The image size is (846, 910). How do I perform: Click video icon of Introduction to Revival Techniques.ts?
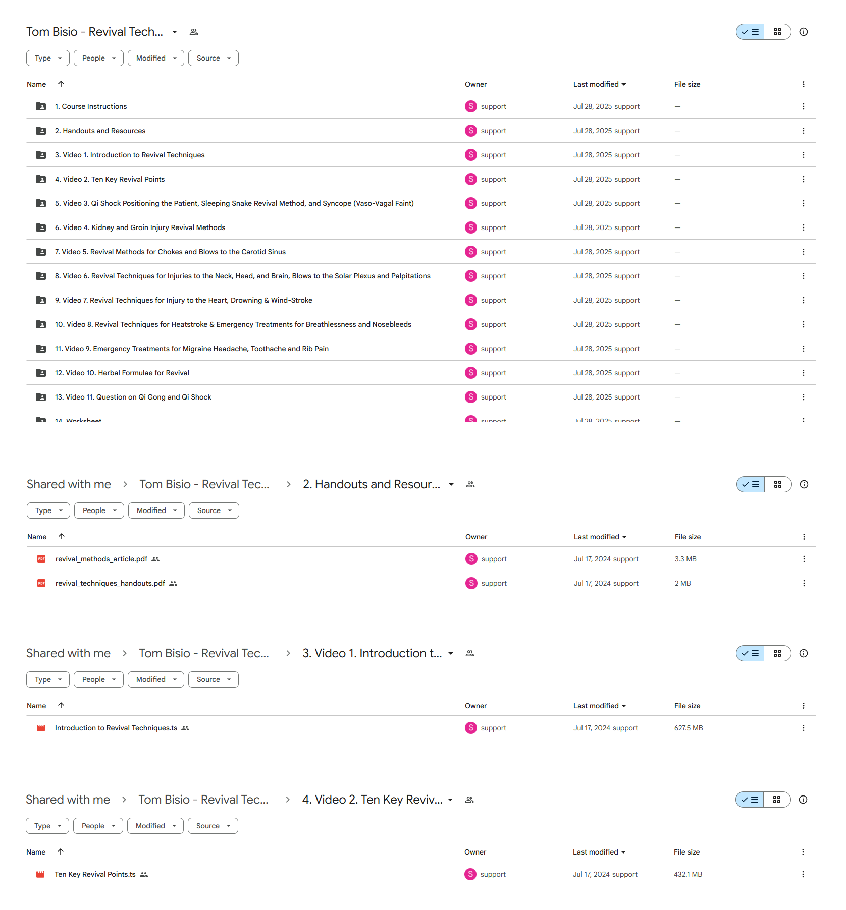41,728
